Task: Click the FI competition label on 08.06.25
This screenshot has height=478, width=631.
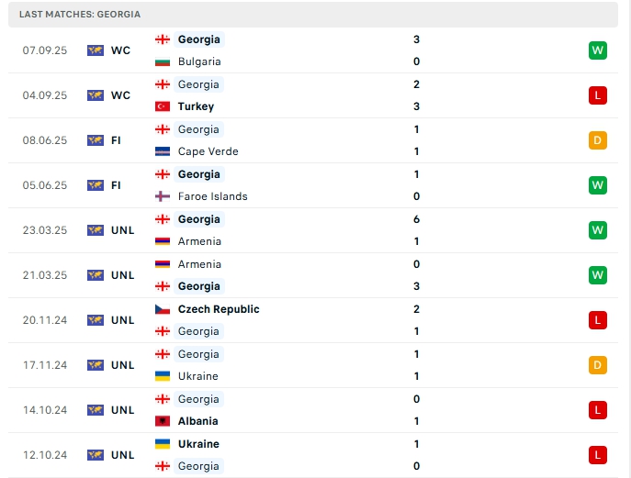Action: [x=116, y=140]
